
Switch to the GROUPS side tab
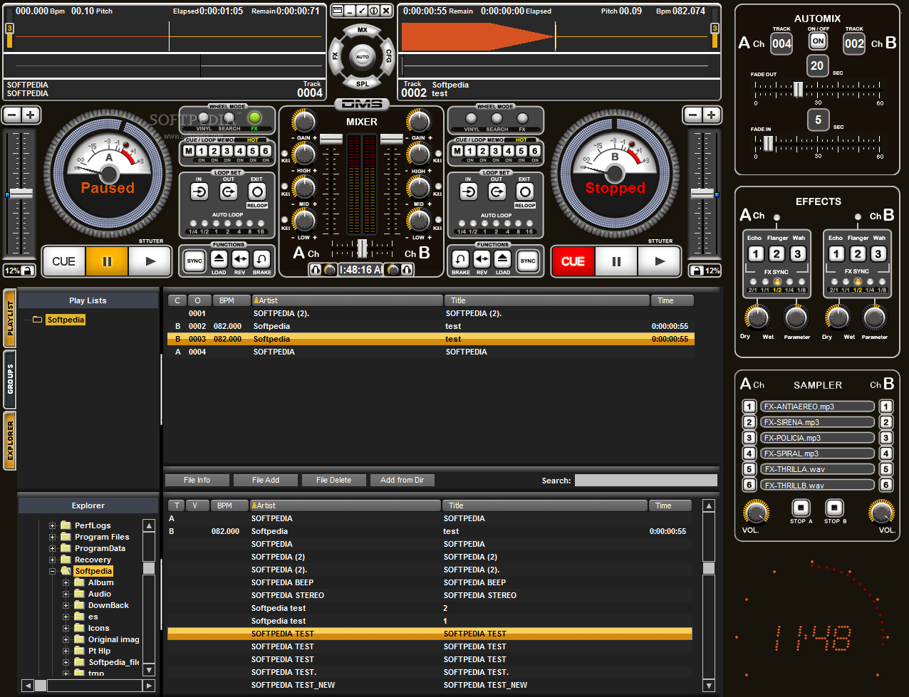pos(10,379)
